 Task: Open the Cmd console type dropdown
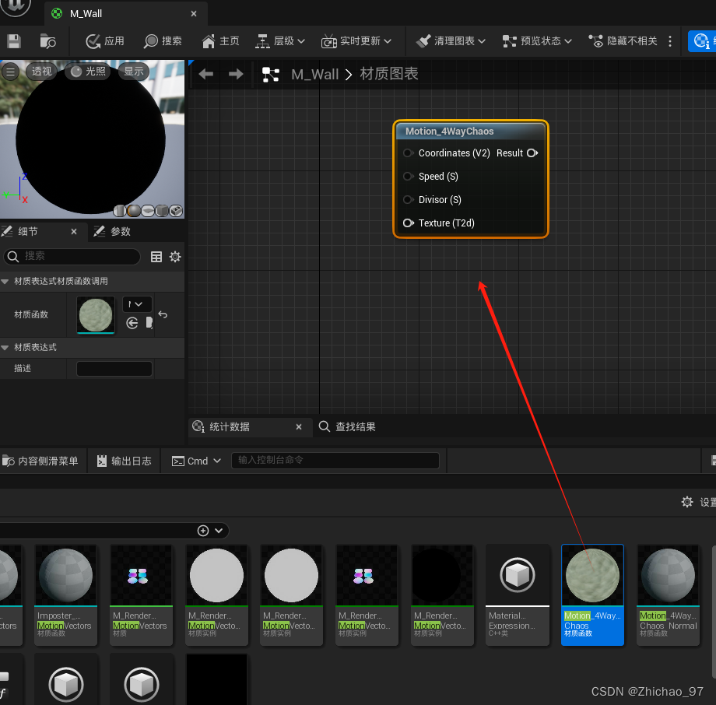tap(196, 461)
